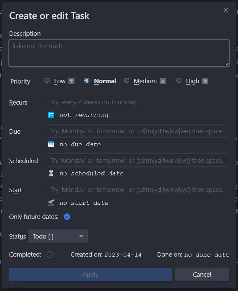Click the Medium priority up-arrow icon
Screen dimensions: 238x291
click(x=163, y=81)
